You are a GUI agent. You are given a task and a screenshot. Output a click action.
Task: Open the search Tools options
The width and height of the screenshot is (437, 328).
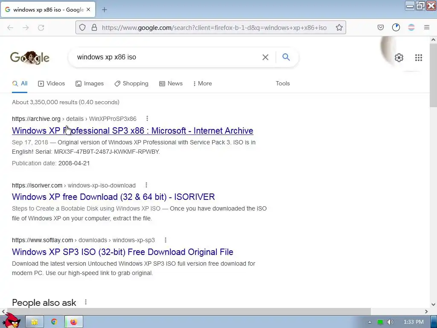click(283, 83)
